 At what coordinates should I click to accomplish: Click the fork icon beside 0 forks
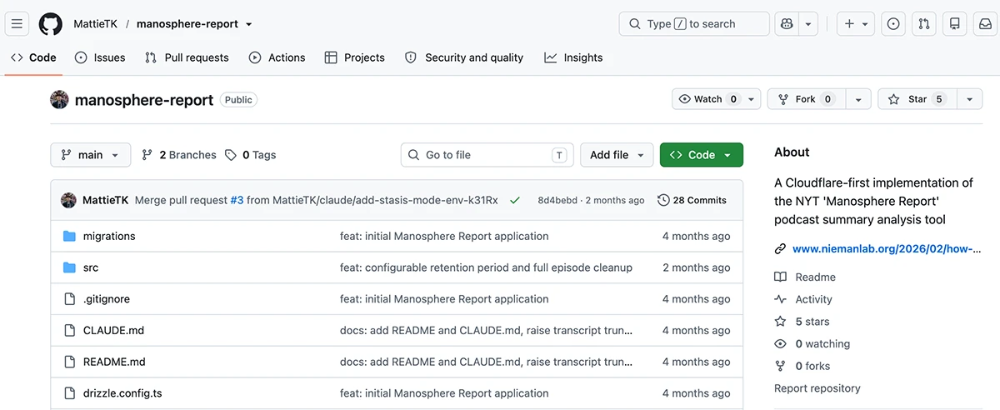[x=780, y=366]
